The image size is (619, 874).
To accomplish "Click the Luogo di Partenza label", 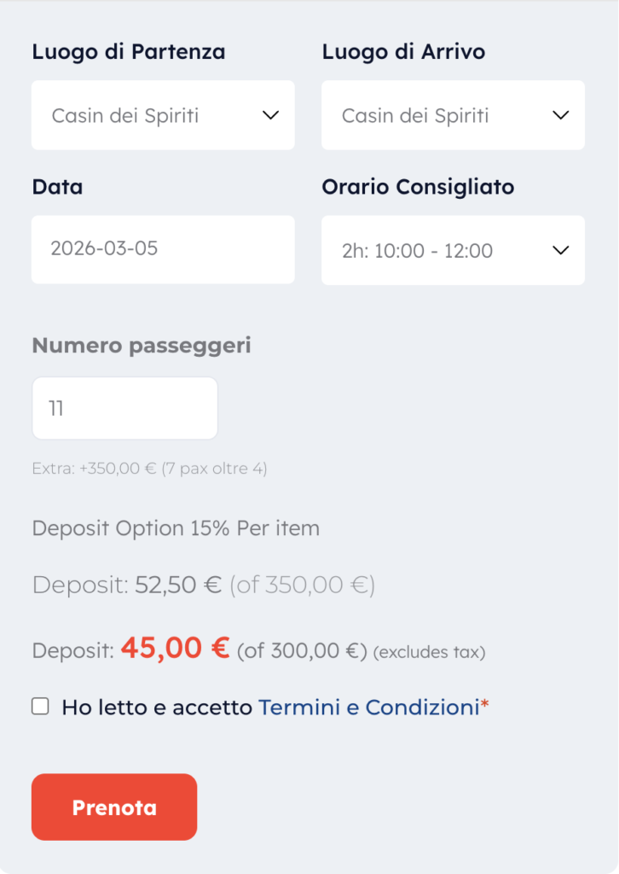I will point(129,51).
